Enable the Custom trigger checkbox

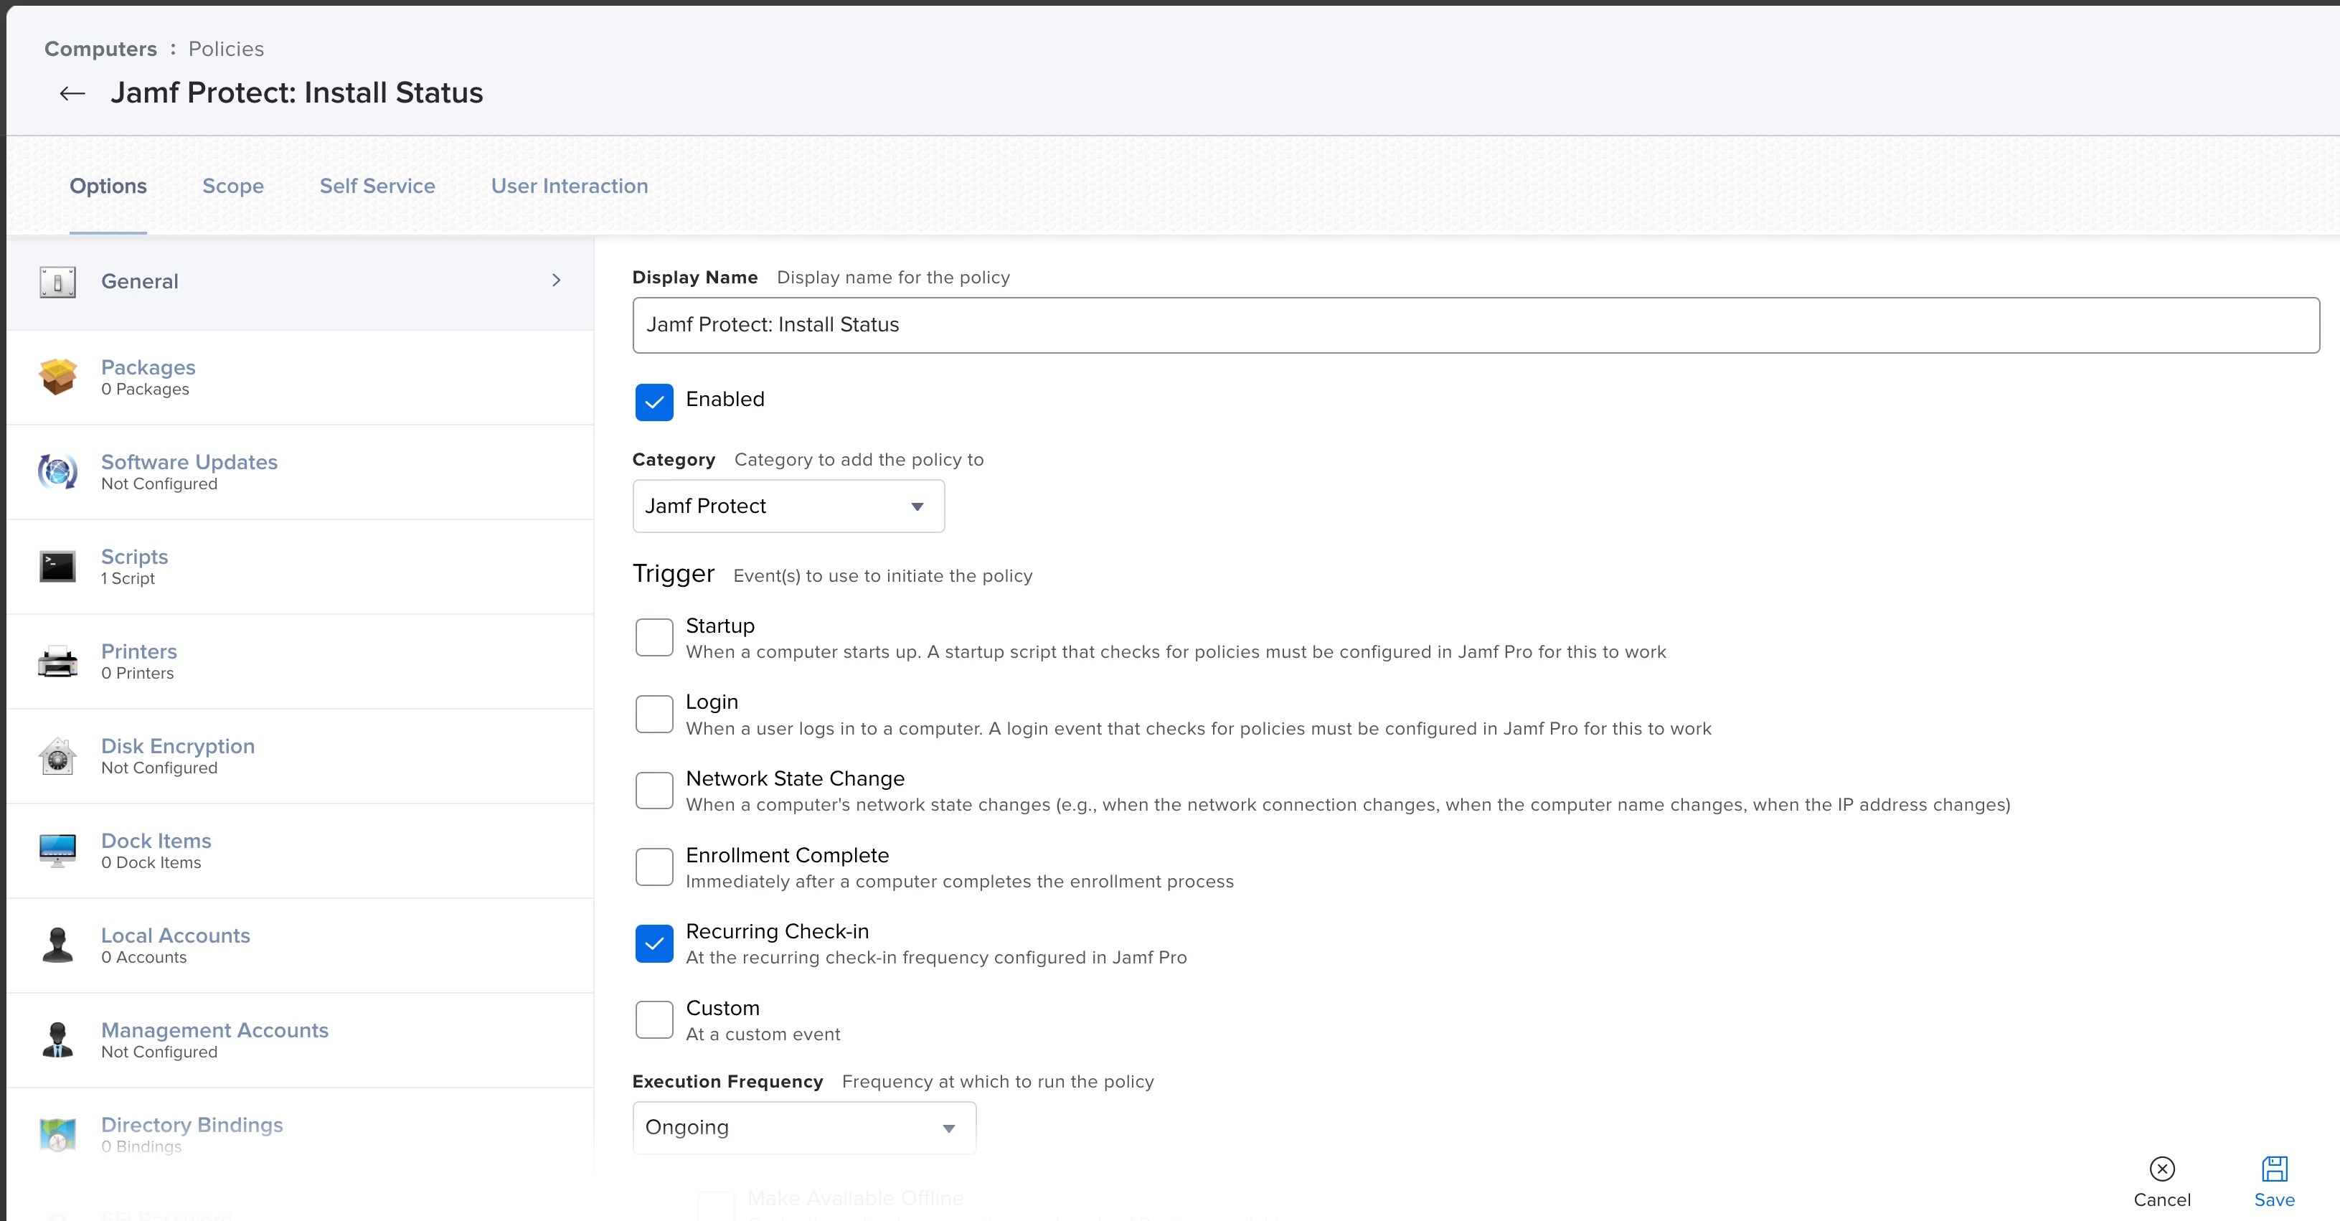[654, 1019]
